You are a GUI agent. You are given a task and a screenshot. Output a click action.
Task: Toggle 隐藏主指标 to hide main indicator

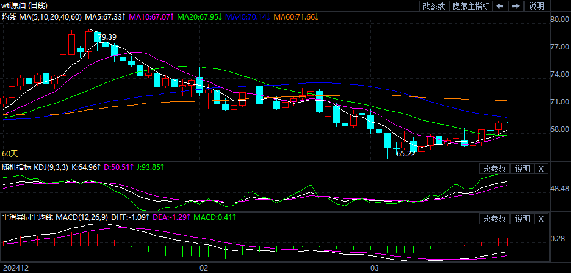click(x=471, y=6)
